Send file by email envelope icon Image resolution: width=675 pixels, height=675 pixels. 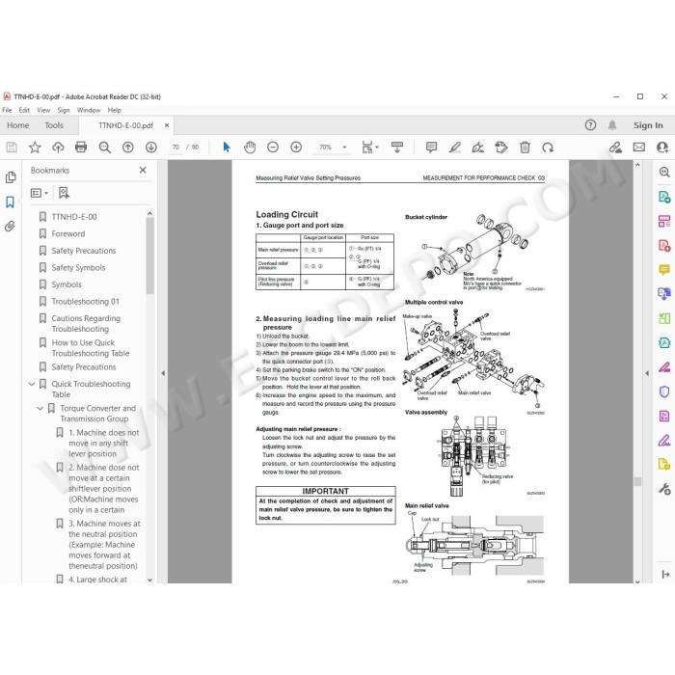tap(638, 148)
